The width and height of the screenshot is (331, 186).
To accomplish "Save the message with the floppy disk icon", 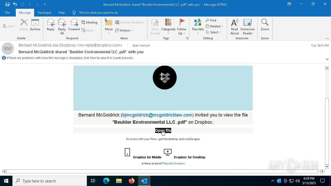I will point(7,4).
